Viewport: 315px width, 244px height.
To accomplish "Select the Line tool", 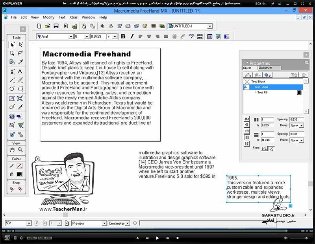I will click(12, 80).
